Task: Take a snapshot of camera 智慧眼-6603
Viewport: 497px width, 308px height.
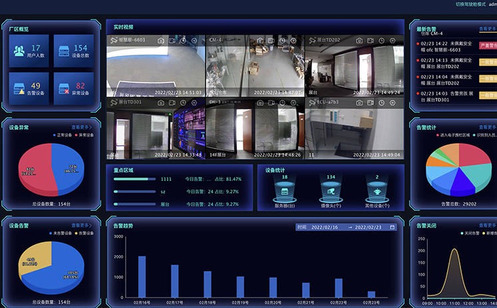Action: pyautogui.click(x=161, y=41)
